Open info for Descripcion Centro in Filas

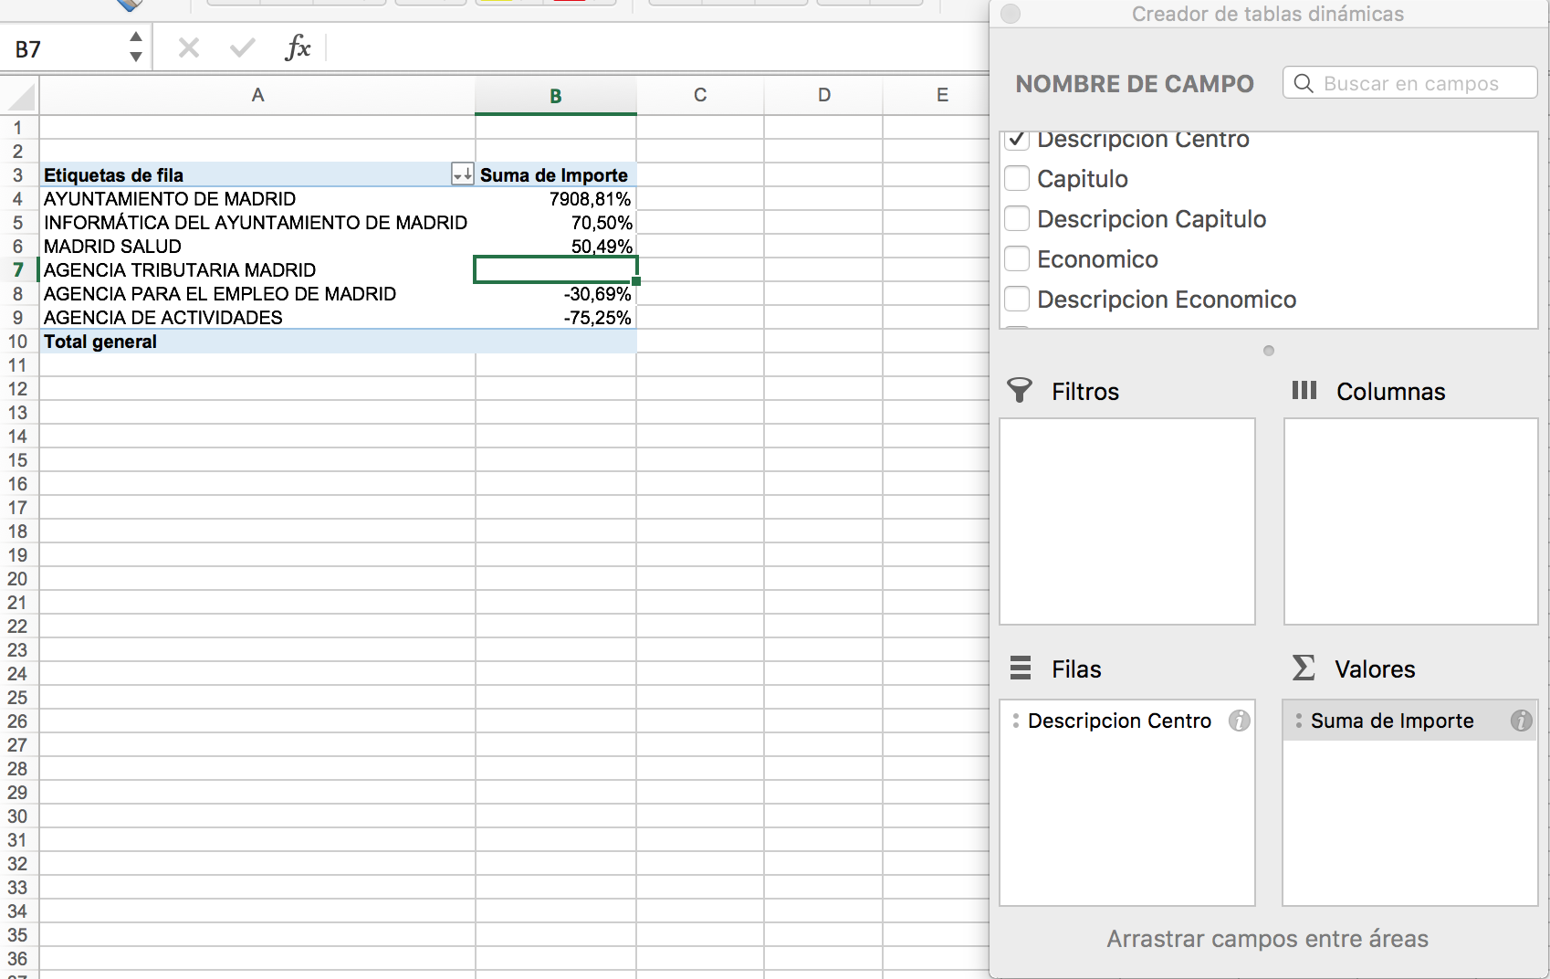[1239, 721]
